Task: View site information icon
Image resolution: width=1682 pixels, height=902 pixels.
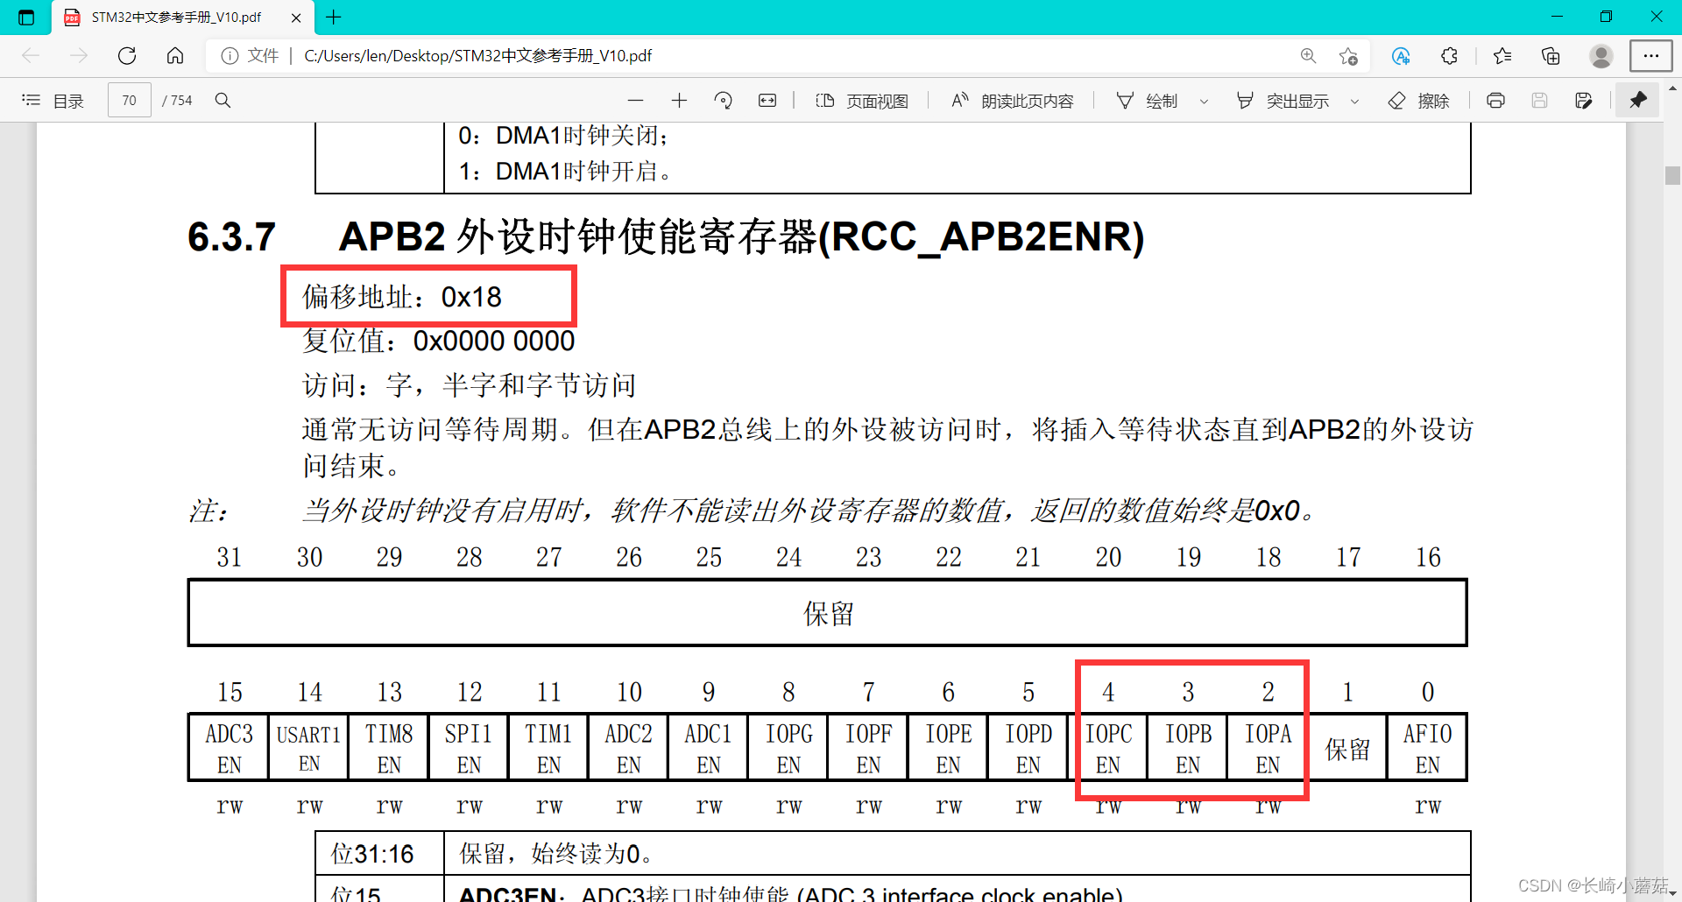Action: click(230, 56)
